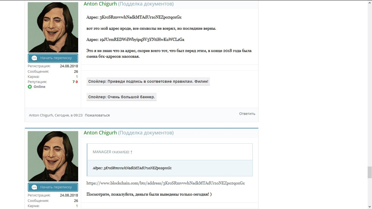This screenshot has height=209, width=372.
Task: Click chat bubble icon in first post's message button
Action: pyautogui.click(x=34, y=58)
